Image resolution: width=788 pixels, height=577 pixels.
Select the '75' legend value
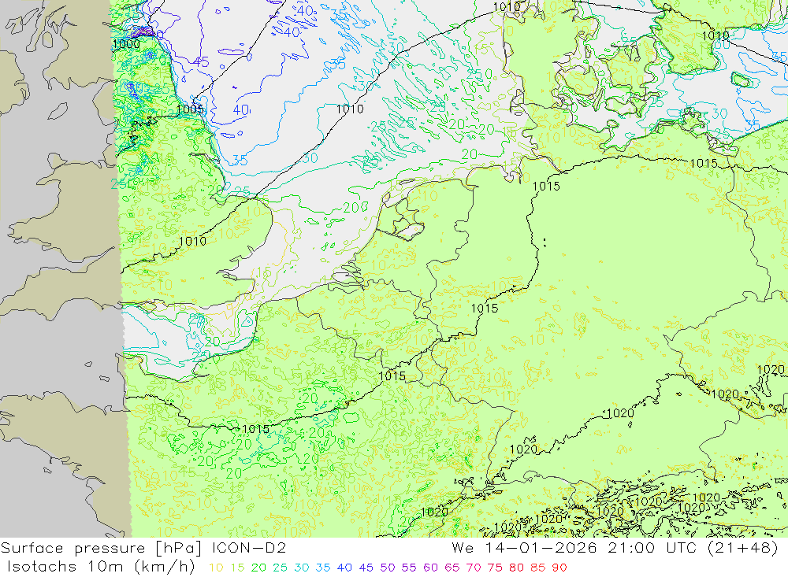pyautogui.click(x=495, y=568)
